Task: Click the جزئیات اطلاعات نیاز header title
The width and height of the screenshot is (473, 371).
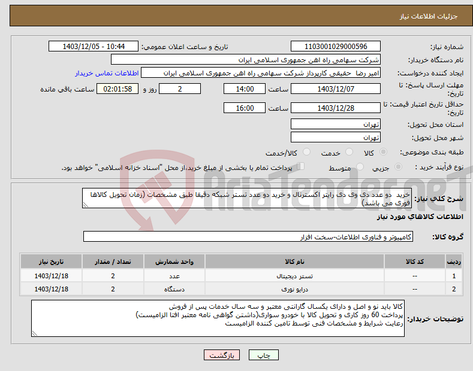Action: point(429,16)
